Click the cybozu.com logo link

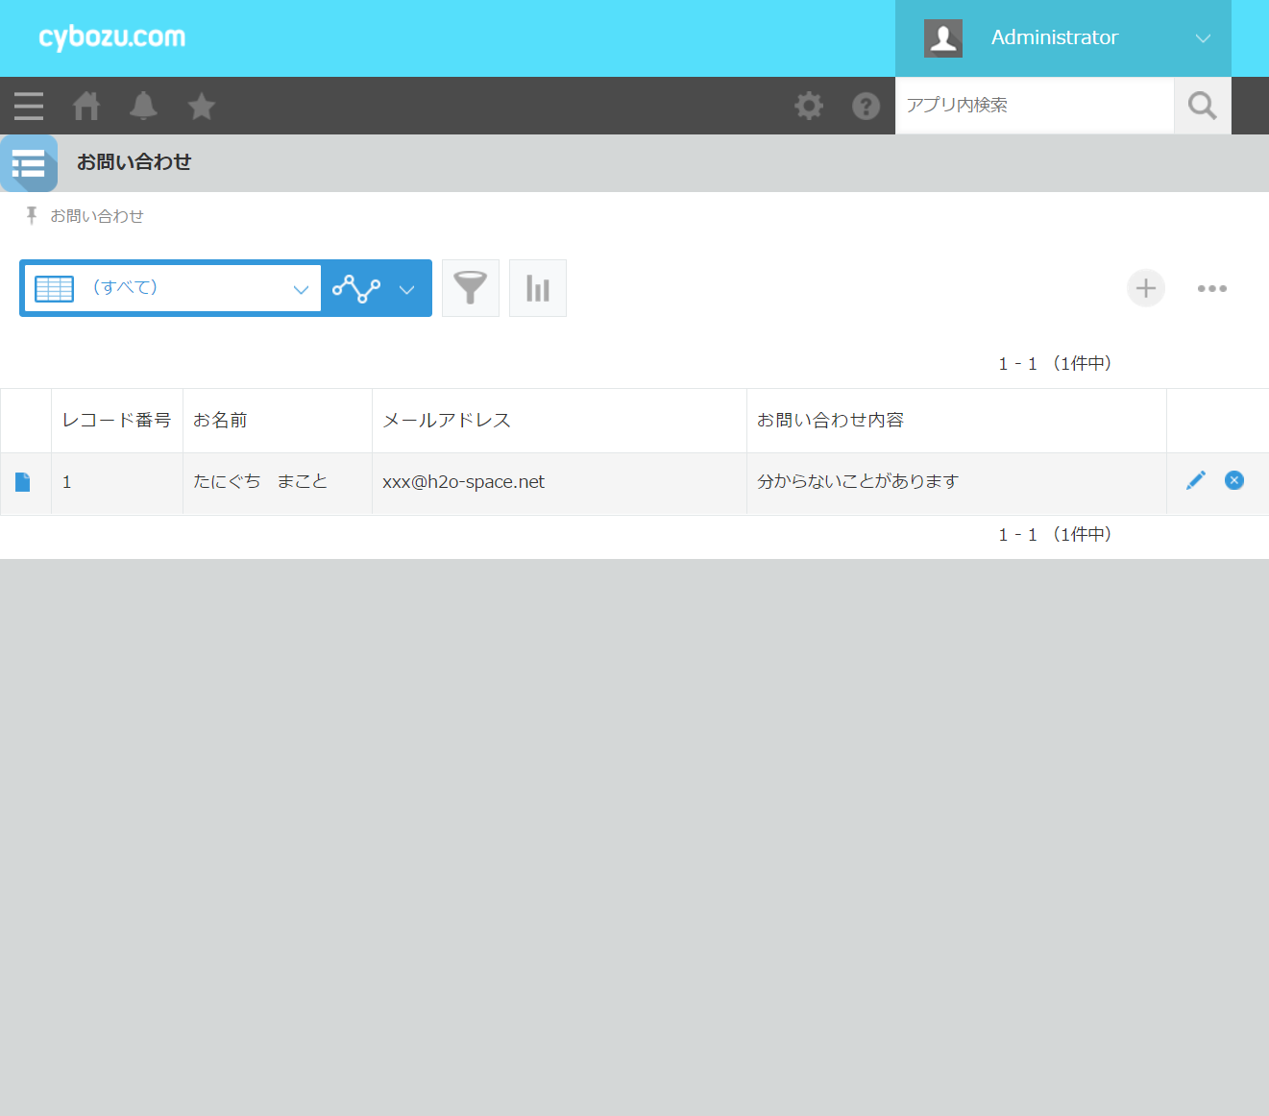tap(111, 37)
